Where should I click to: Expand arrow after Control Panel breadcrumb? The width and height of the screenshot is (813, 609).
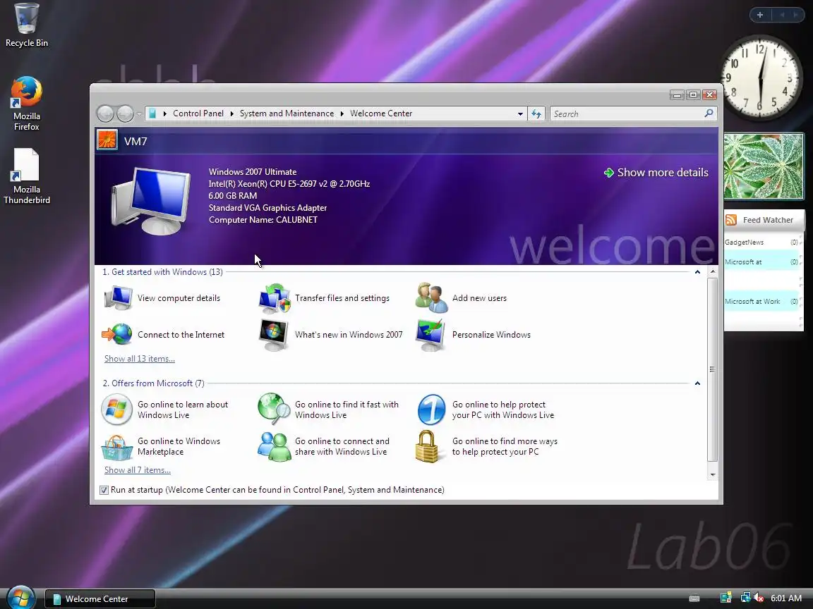pyautogui.click(x=231, y=113)
